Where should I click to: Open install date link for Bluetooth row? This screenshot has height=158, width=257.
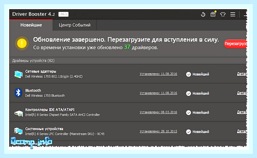tap(158, 93)
